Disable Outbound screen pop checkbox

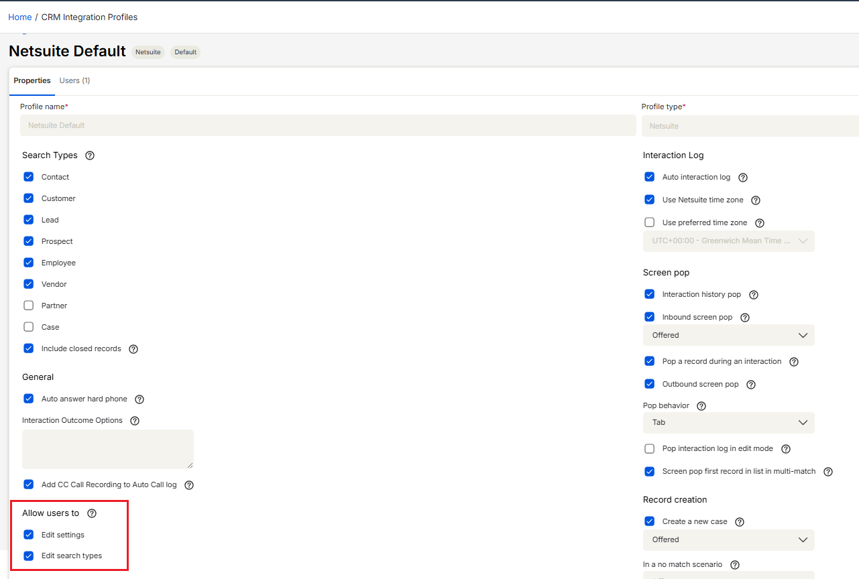pos(650,384)
